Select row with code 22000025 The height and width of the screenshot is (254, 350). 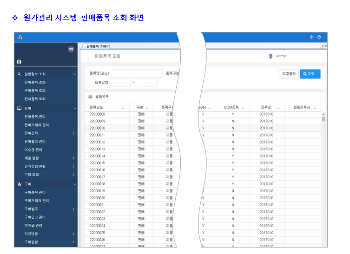[203, 233]
